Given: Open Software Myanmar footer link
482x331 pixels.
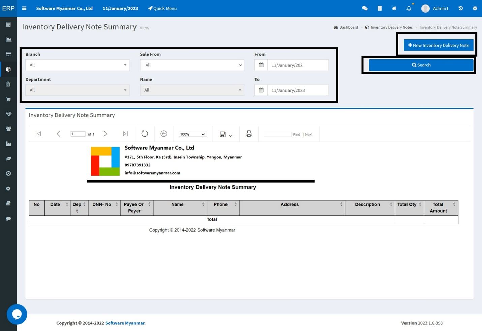Looking at the screenshot, I should tap(125, 323).
